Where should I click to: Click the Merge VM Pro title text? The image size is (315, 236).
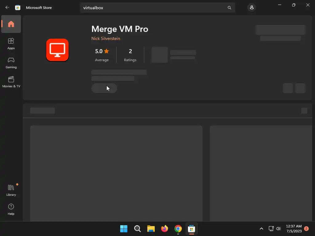click(120, 29)
